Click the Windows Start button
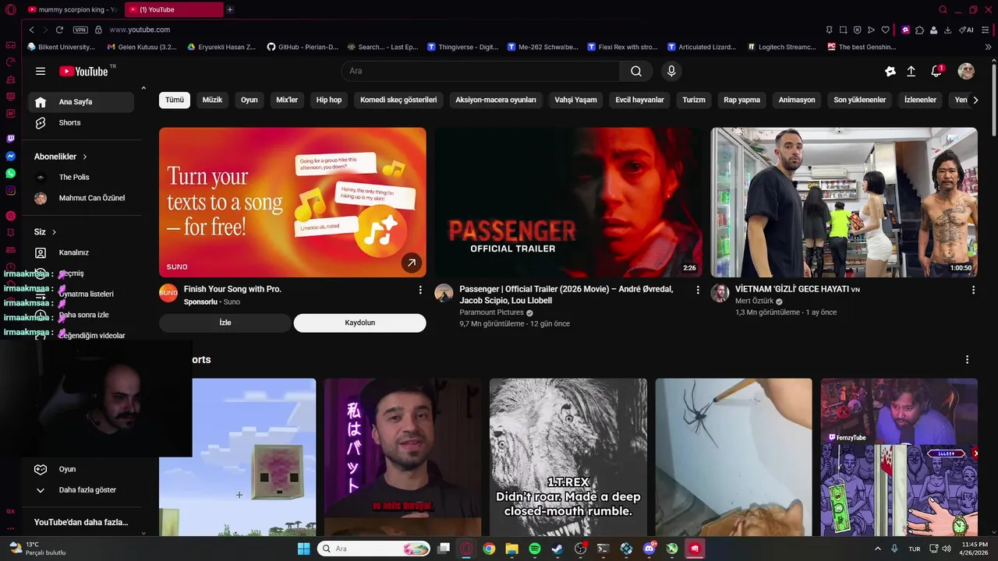Image resolution: width=998 pixels, height=561 pixels. [x=303, y=549]
